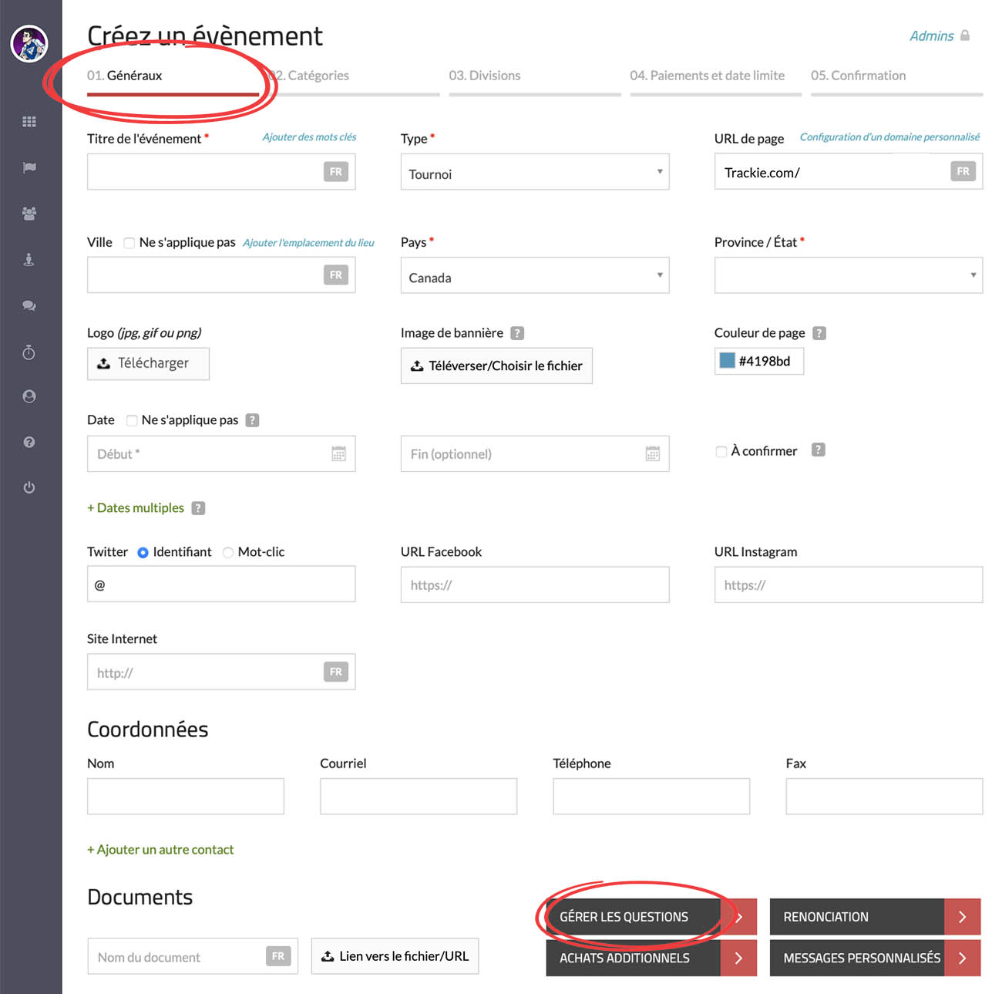Image resolution: width=1002 pixels, height=994 pixels.
Task: Click the 'Titre de l'événement' input field
Action: [204, 172]
